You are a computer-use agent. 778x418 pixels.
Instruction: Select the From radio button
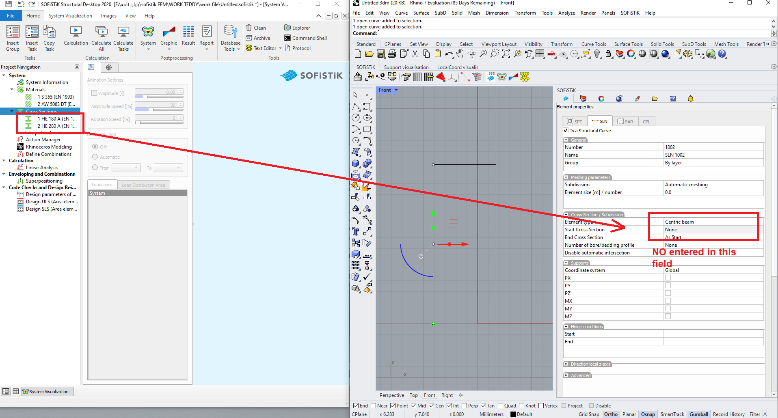(95, 167)
